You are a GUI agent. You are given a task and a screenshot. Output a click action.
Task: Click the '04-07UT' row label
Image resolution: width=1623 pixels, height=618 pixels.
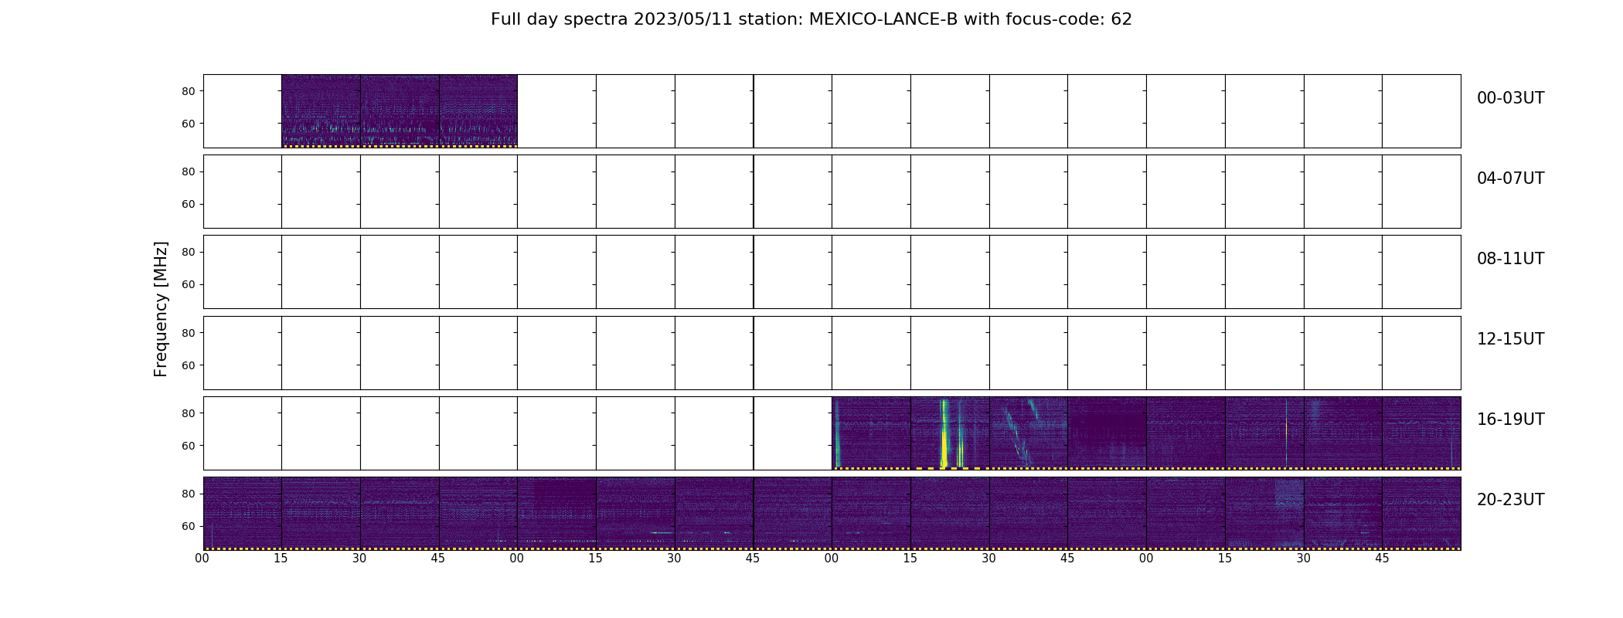point(1510,178)
